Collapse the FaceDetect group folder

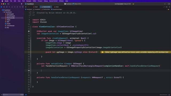pos(3,12)
